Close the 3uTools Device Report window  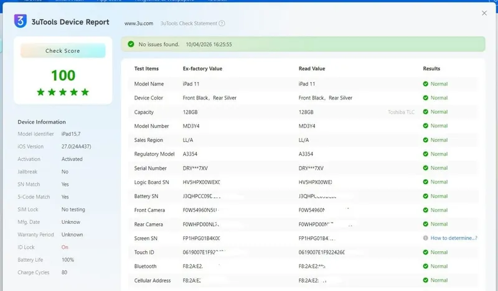tap(484, 13)
